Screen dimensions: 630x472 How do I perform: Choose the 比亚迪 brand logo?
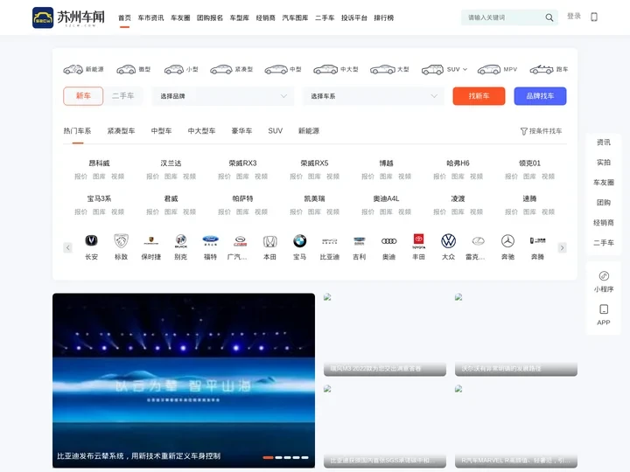[x=330, y=241]
